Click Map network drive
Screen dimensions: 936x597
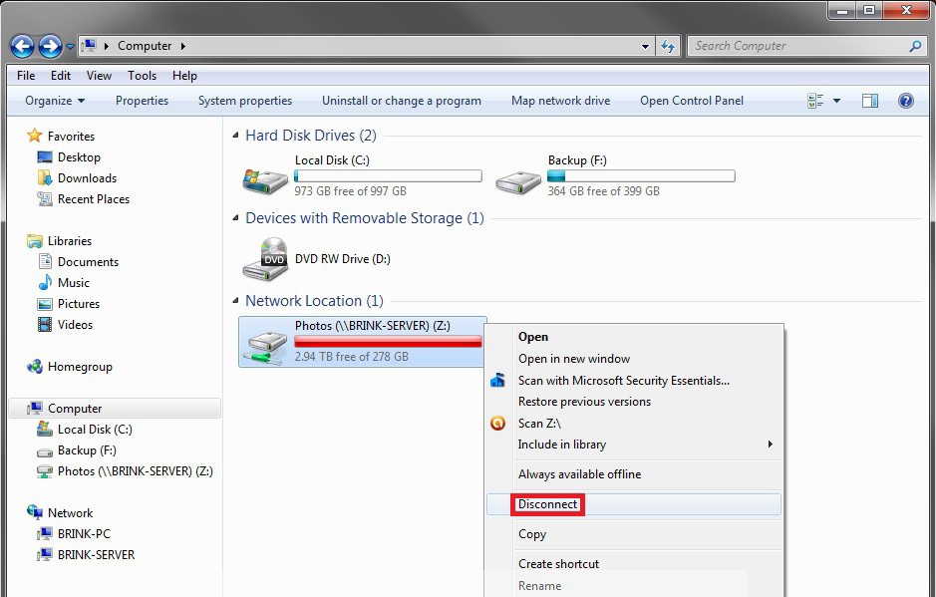click(x=560, y=101)
